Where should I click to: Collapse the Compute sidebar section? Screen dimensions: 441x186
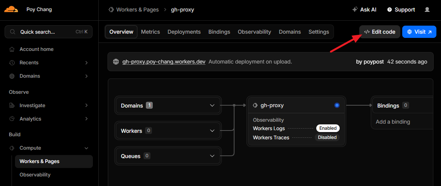tap(86, 148)
